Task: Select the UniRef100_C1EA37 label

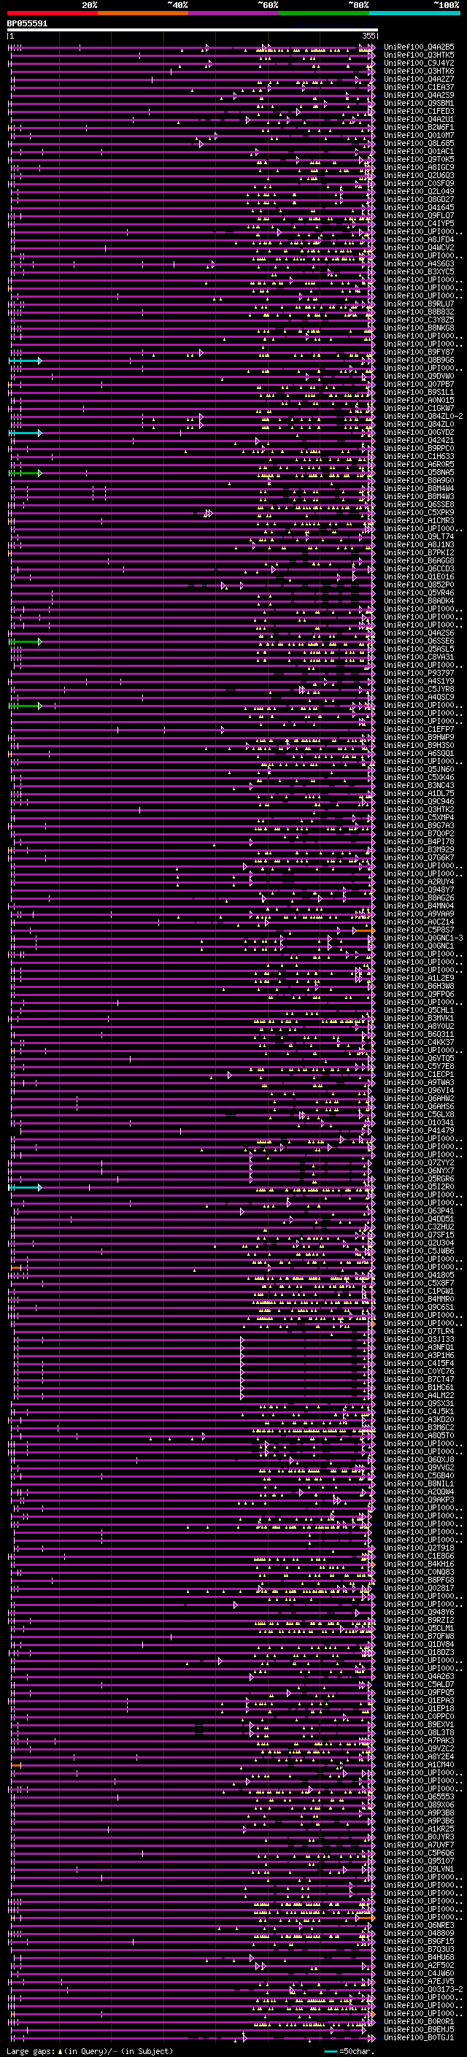Action: click(419, 87)
